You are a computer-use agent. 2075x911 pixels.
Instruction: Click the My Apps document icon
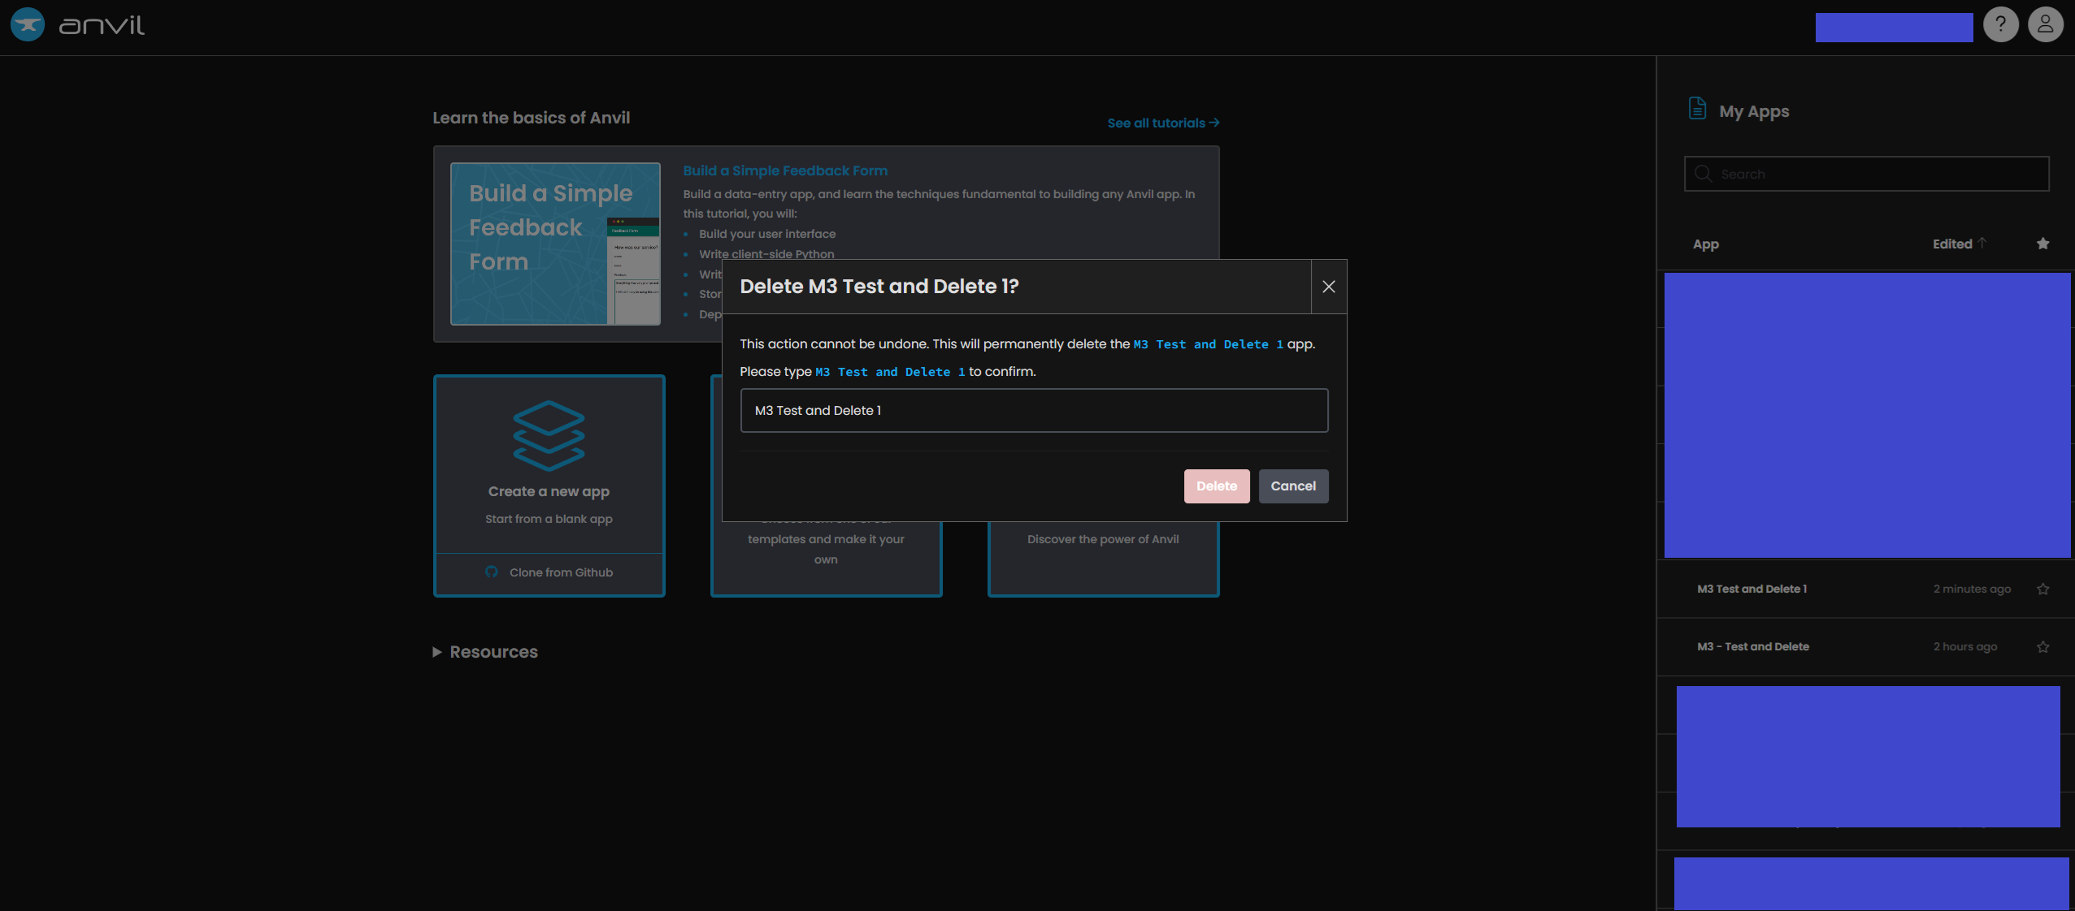pyautogui.click(x=1697, y=108)
